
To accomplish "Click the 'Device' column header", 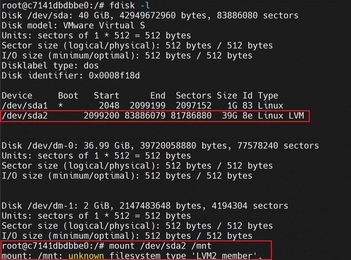I will click(17, 95).
